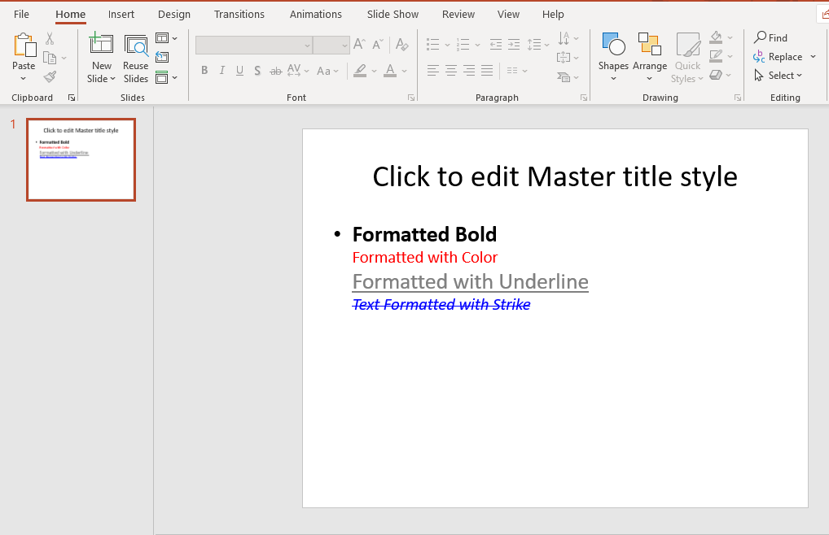Screen dimensions: 829x535
Task: Select the Format Painter brush
Action: 50,76
